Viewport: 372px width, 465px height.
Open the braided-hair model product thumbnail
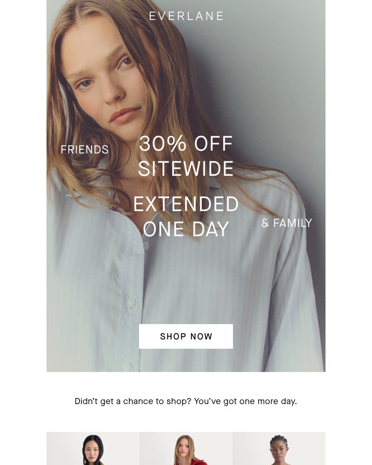pyautogui.click(x=279, y=448)
